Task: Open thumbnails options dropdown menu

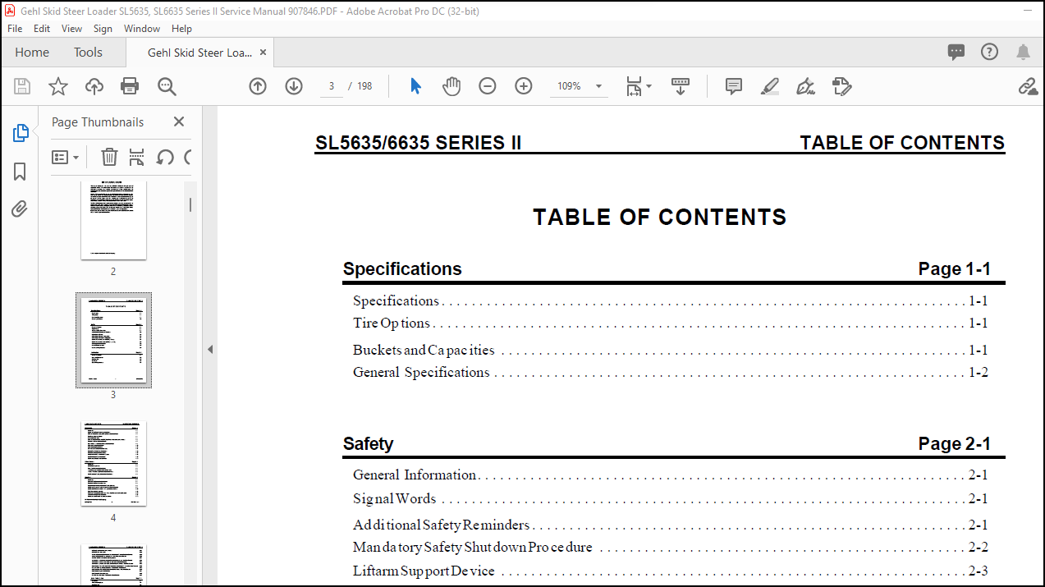Action: click(x=66, y=157)
